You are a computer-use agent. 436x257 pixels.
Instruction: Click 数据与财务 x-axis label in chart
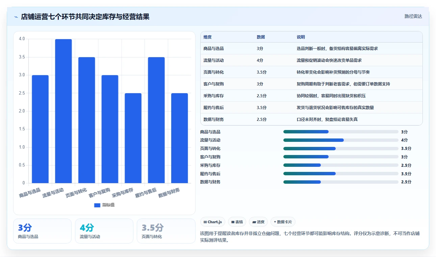(x=169, y=192)
